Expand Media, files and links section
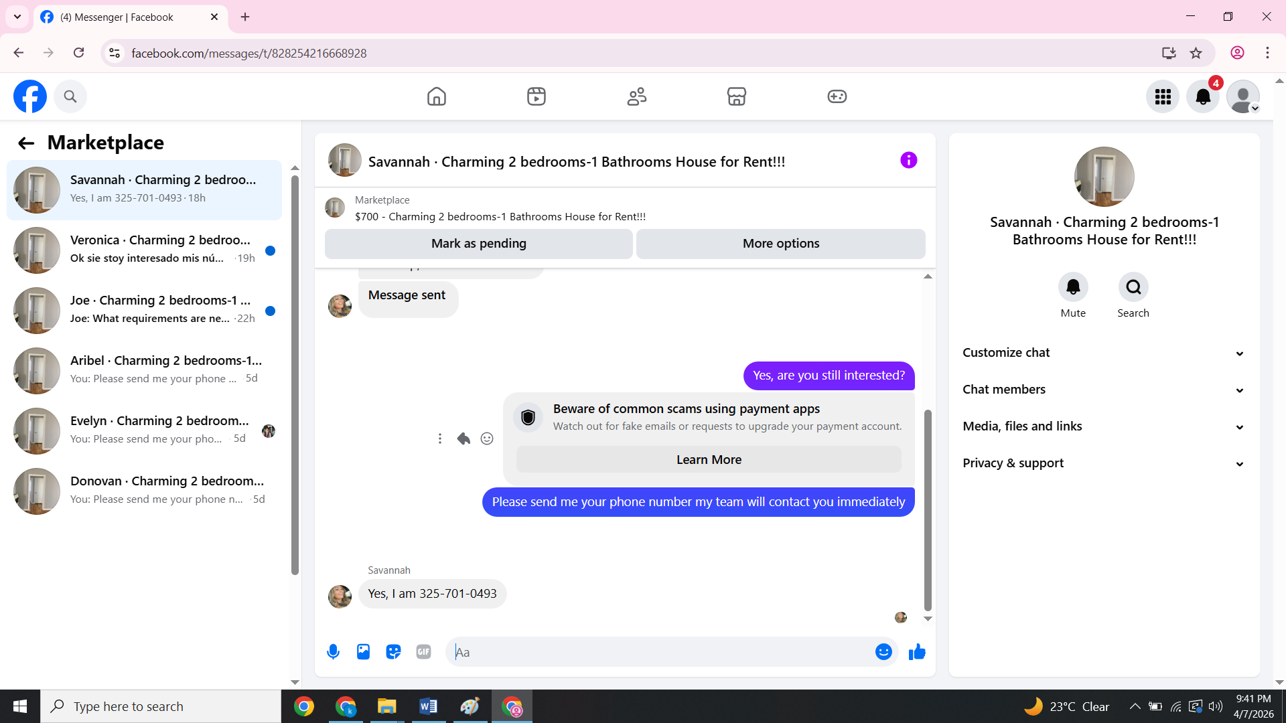This screenshot has height=723, width=1286. click(x=1104, y=426)
